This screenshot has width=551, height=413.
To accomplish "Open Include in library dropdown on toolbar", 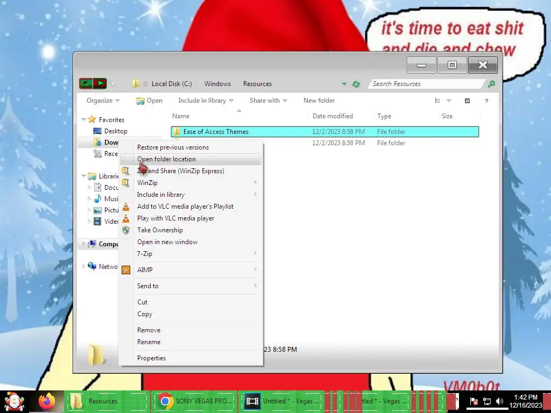I will coord(206,101).
